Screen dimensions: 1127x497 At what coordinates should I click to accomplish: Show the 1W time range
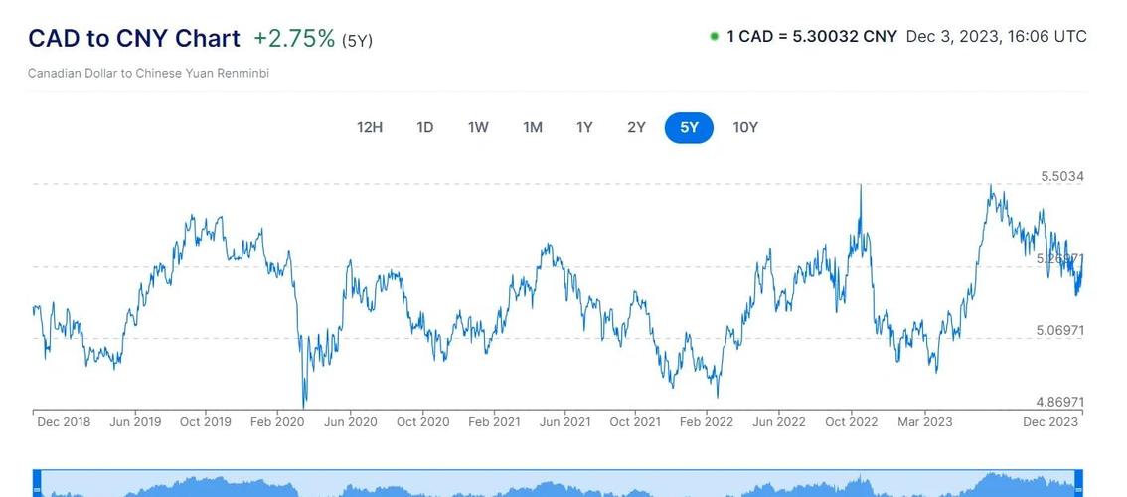pyautogui.click(x=478, y=127)
